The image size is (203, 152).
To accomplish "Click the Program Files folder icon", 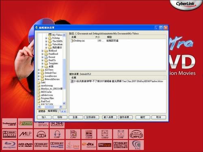I will click(39, 98).
